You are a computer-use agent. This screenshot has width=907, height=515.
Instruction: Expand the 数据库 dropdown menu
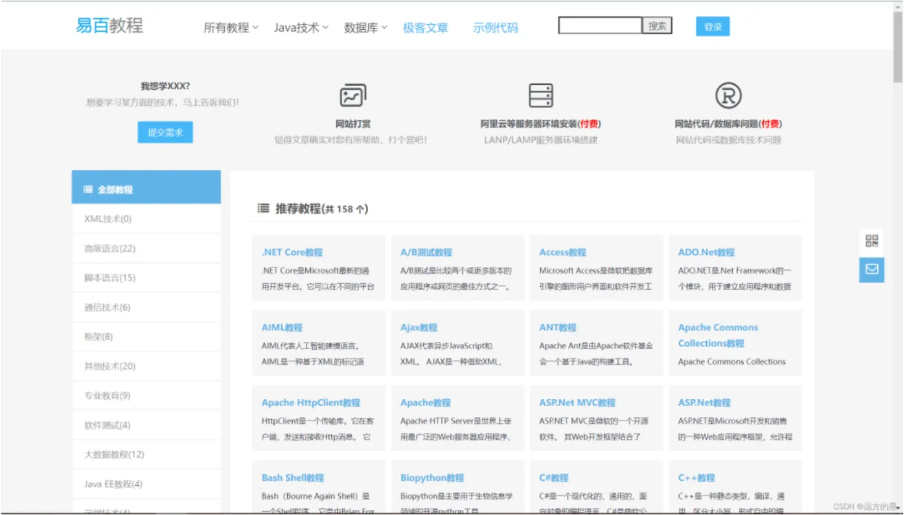click(x=365, y=28)
